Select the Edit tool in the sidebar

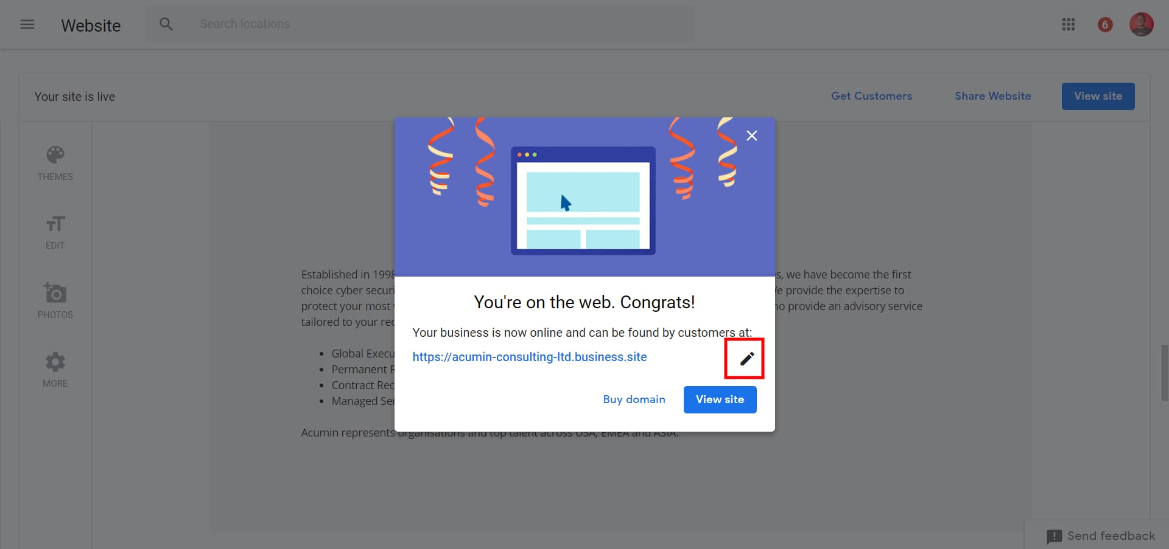click(x=55, y=231)
